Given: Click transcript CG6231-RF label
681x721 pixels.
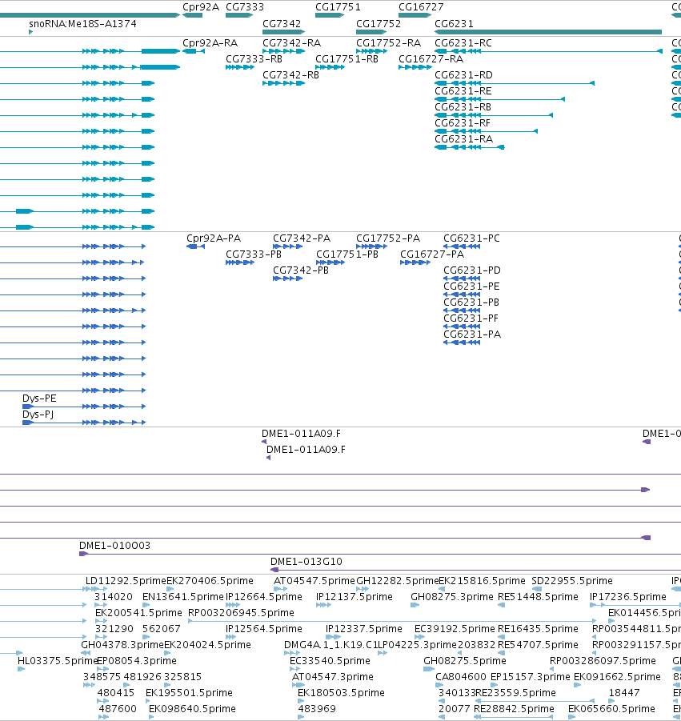Looking at the screenshot, I should coord(462,122).
